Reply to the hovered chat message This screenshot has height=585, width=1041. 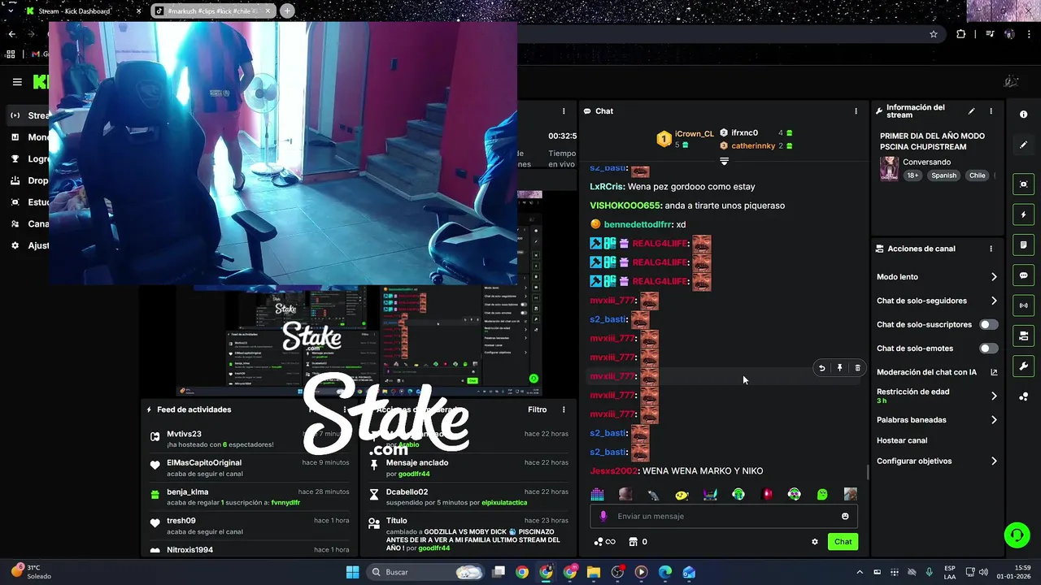click(x=821, y=368)
